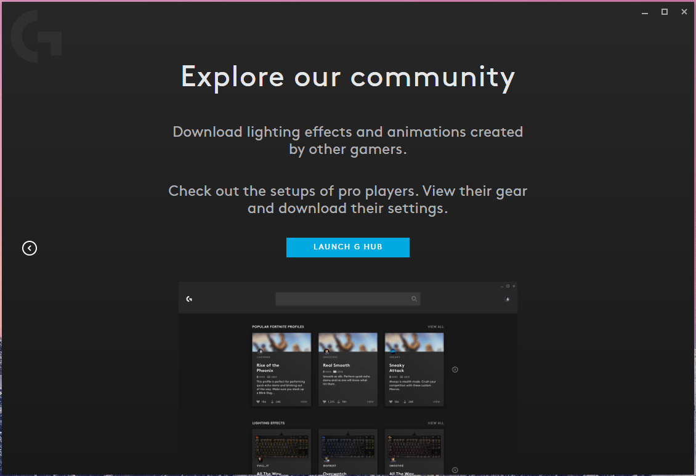Close the G HUB installer window
Image resolution: width=696 pixels, height=476 pixels.
684,12
